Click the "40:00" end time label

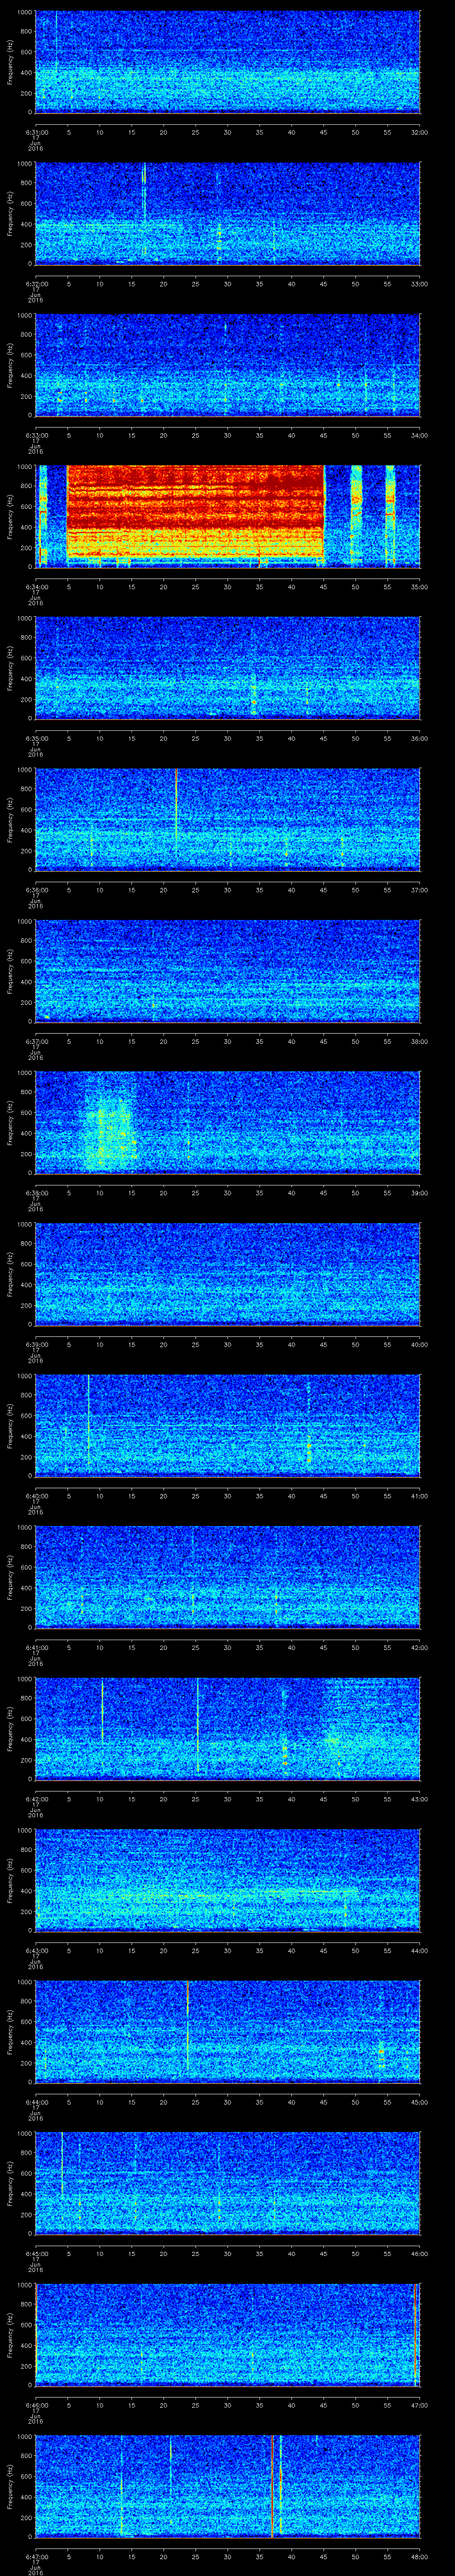coord(419,1345)
